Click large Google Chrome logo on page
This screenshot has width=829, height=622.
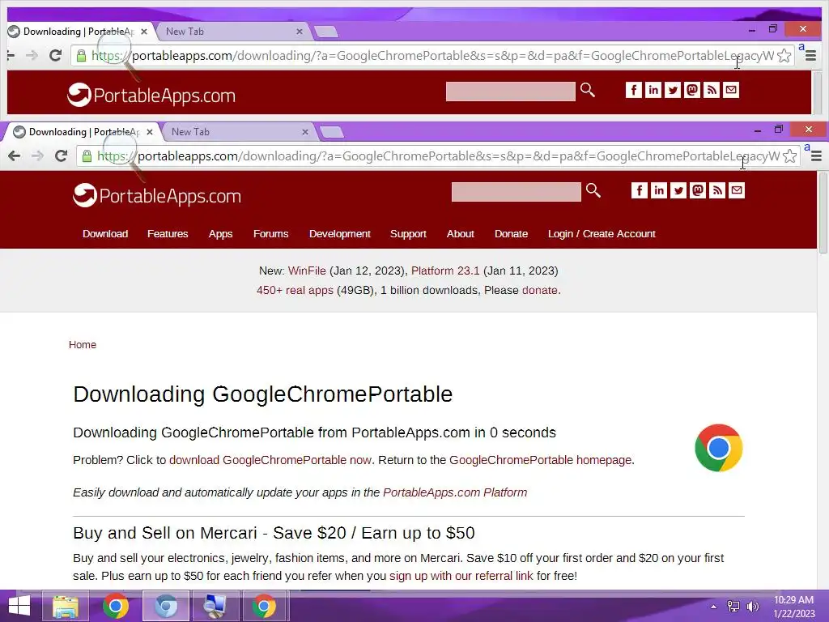(719, 448)
